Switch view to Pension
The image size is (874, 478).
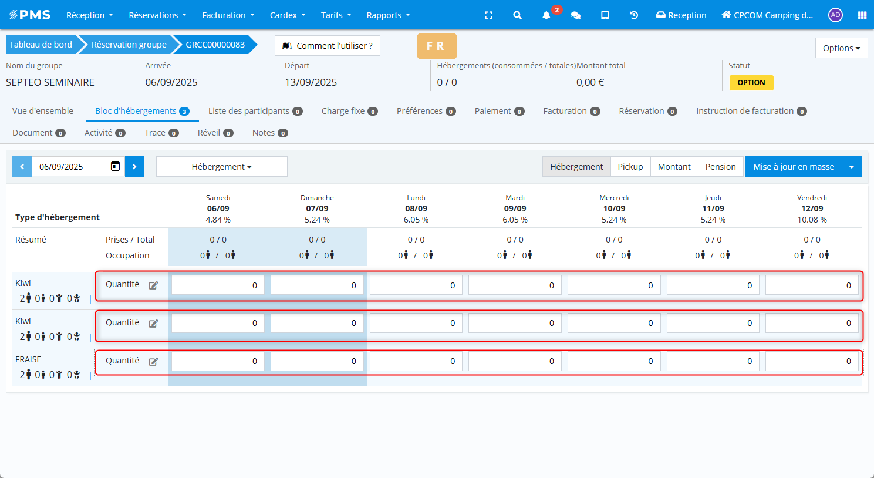click(x=720, y=167)
